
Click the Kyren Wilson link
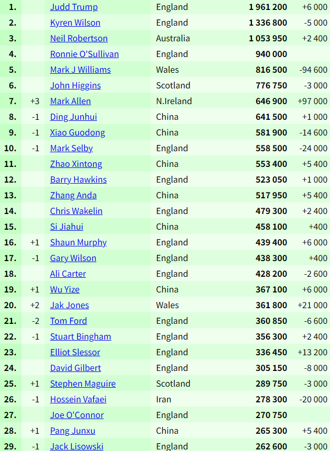[x=75, y=23]
